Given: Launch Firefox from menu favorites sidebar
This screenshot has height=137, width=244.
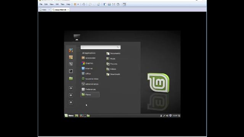Looking at the screenshot, I should pos(71,50).
